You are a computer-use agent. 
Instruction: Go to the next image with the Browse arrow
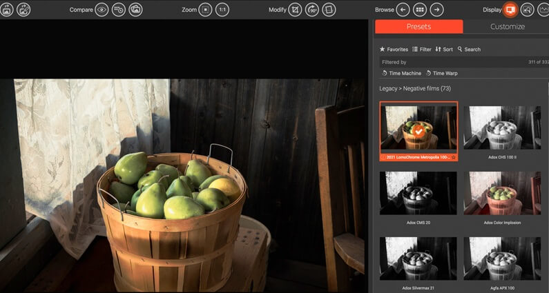pyautogui.click(x=436, y=10)
